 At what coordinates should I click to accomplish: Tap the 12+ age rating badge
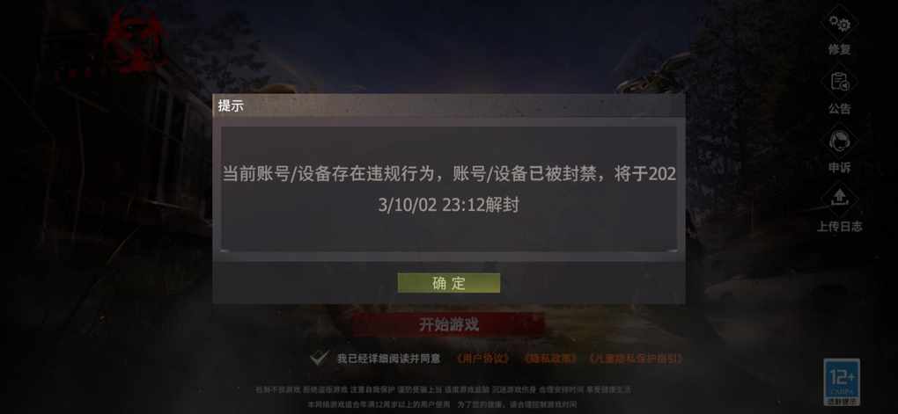tap(842, 381)
